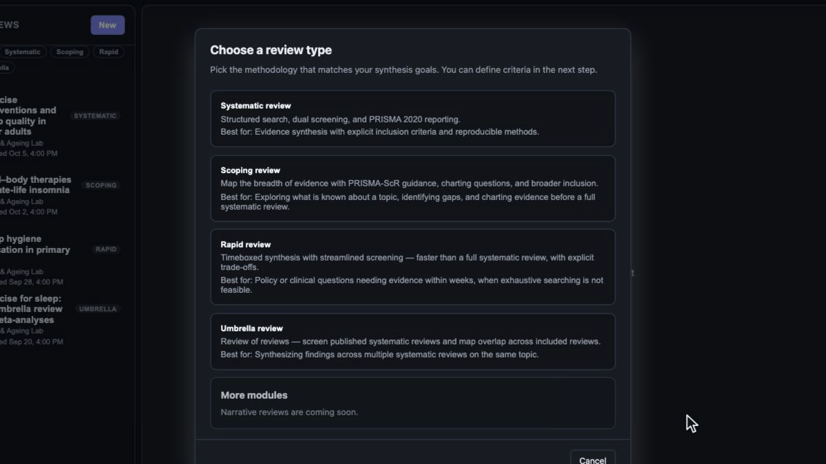Cancel the review type dialog
This screenshot has height=464, width=826.
click(593, 459)
